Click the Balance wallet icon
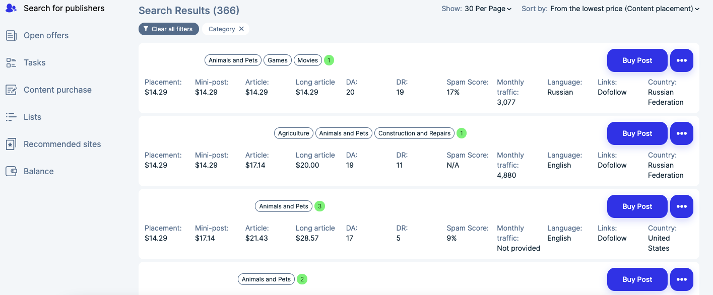The height and width of the screenshot is (295, 713). point(11,171)
